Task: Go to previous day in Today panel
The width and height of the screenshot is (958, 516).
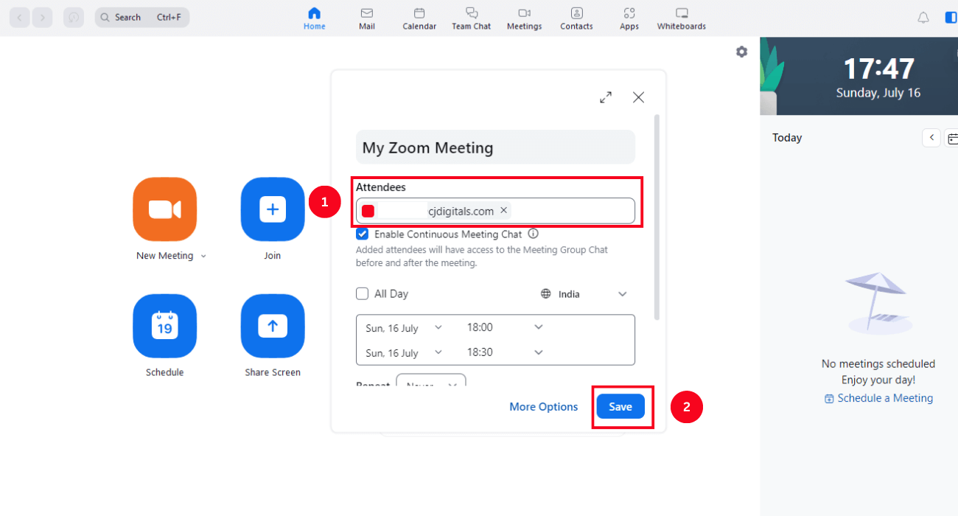Action: (x=931, y=138)
